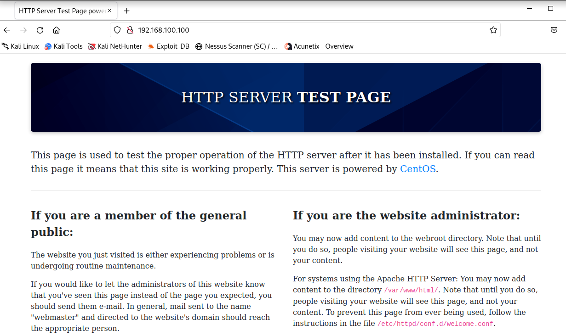
Task: Follow the CentOS hyperlink
Action: (x=417, y=169)
